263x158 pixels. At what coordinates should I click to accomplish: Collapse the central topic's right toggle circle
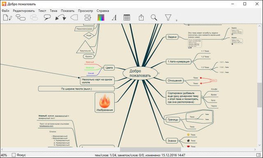(159, 73)
